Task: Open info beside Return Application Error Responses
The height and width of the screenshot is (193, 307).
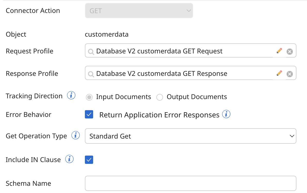Action: (x=226, y=114)
